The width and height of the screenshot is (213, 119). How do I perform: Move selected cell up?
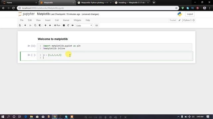(x=45, y=25)
